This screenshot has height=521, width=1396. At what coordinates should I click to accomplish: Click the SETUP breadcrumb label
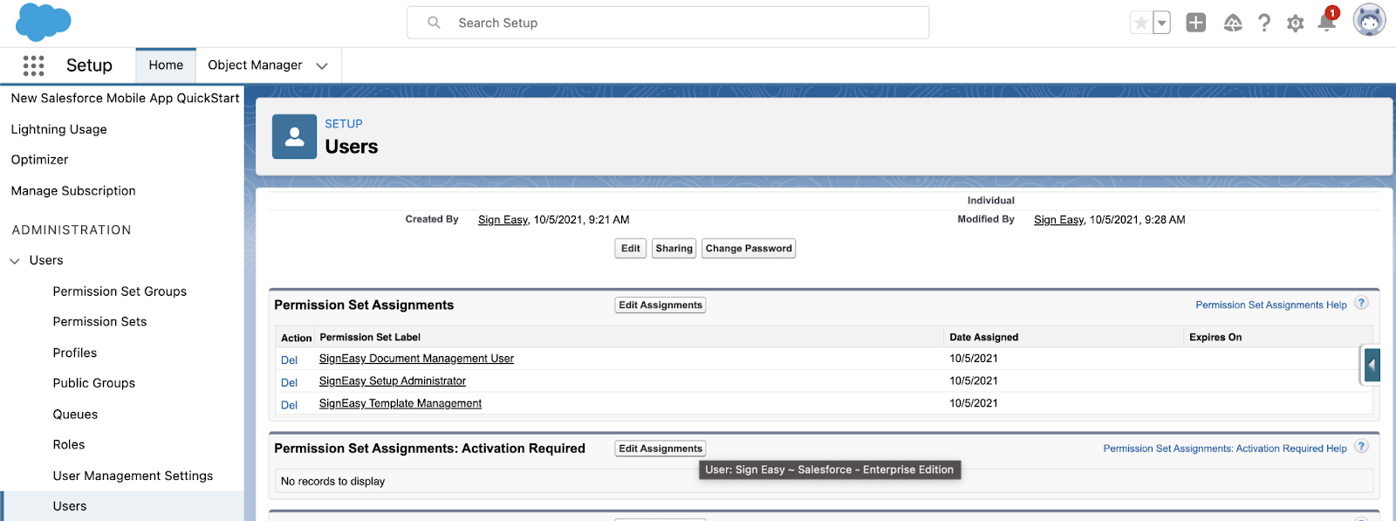tap(344, 124)
